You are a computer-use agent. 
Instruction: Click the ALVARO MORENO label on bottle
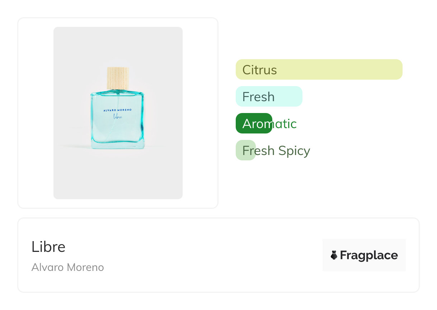pos(117,110)
